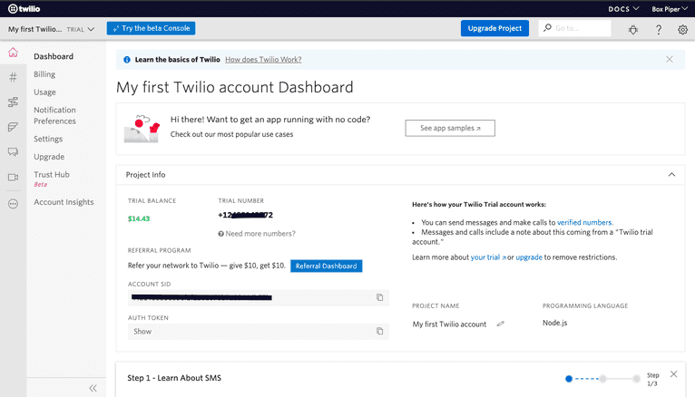The image size is (695, 397).
Task: Open Account Insights in sidebar
Action: tap(64, 202)
